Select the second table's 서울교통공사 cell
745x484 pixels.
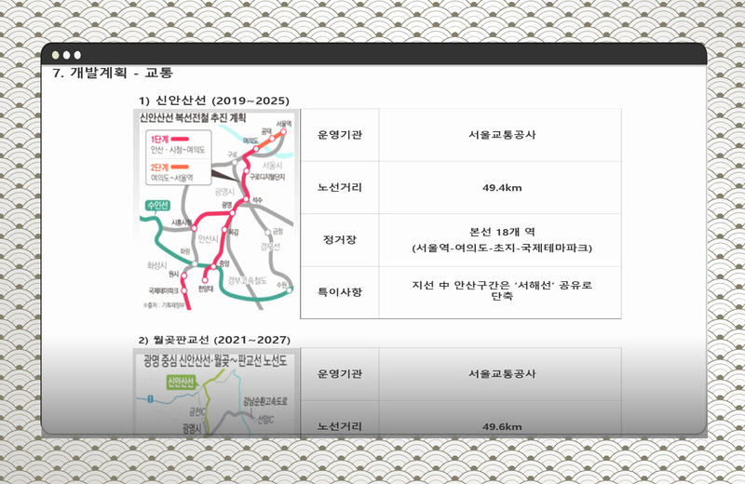pos(502,374)
